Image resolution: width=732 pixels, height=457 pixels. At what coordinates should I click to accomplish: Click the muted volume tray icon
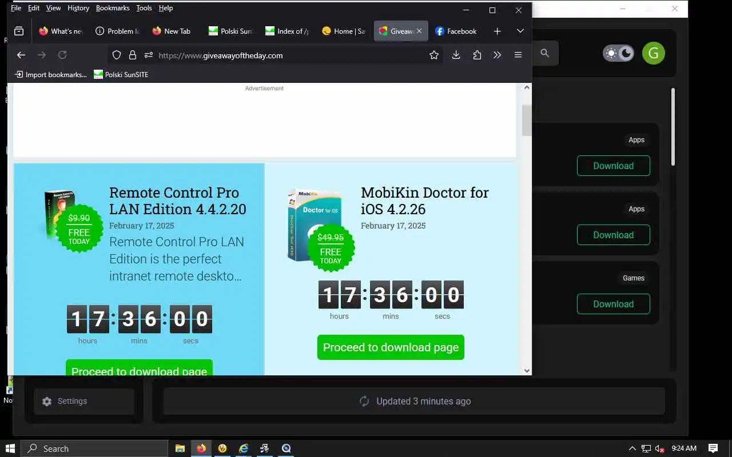(659, 448)
